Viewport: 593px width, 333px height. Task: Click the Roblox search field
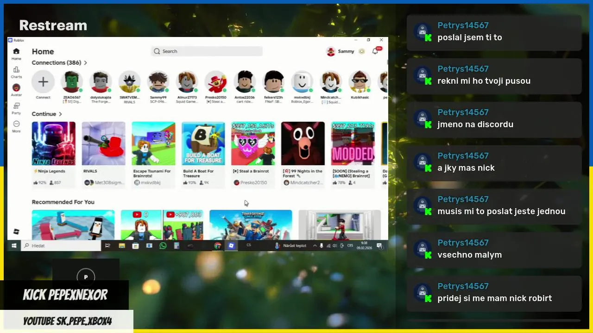pyautogui.click(x=207, y=51)
